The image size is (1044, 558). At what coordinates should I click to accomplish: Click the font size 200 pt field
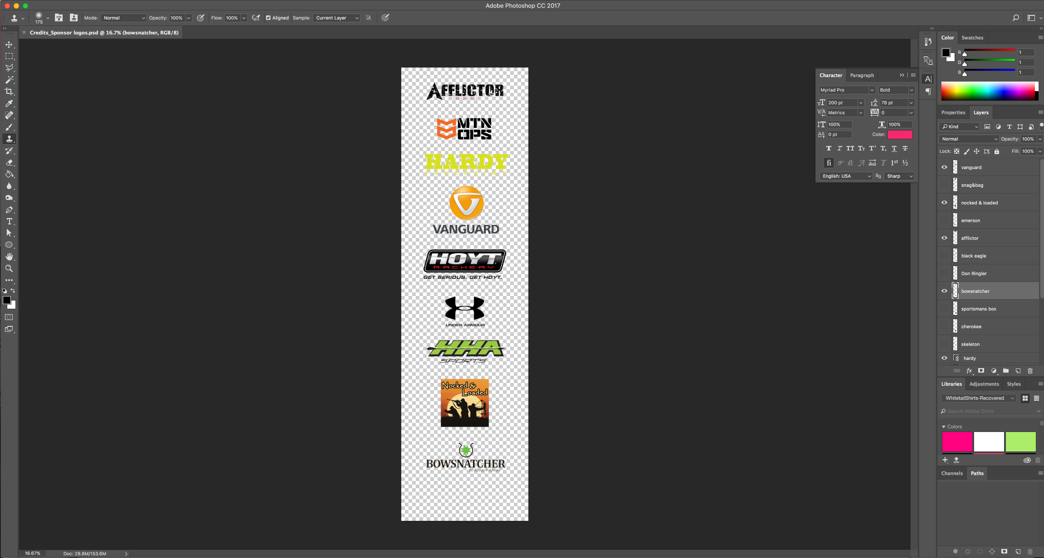841,103
